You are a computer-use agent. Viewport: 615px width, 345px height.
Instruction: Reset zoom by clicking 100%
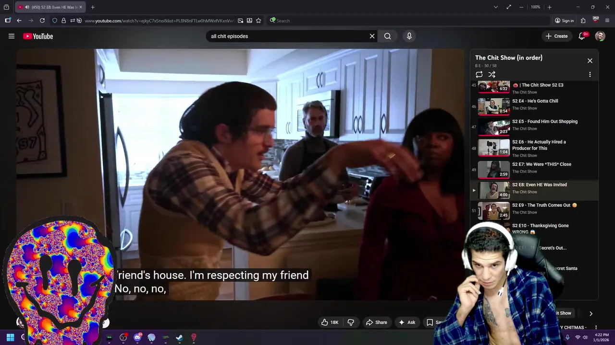536,7
